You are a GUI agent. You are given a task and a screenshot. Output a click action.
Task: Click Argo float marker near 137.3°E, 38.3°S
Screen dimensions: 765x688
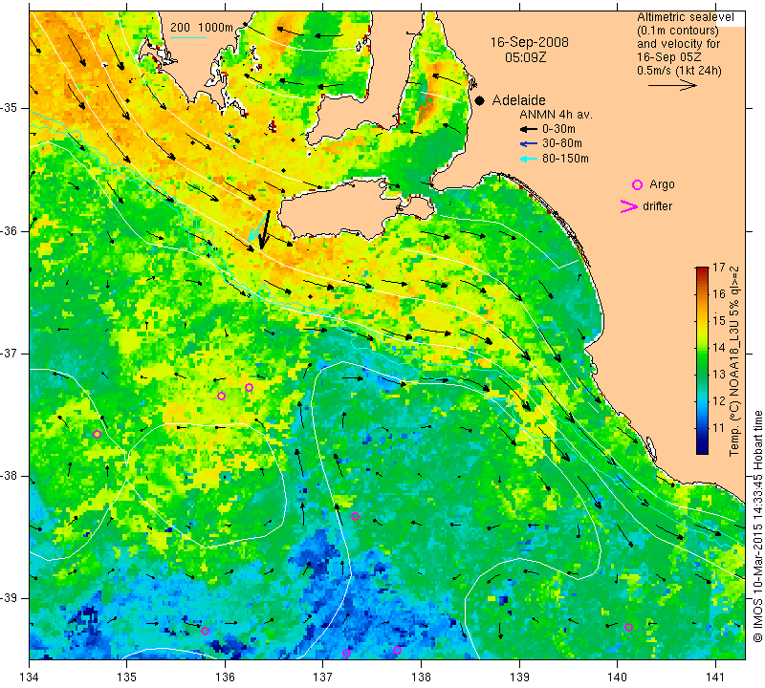pyautogui.click(x=355, y=516)
